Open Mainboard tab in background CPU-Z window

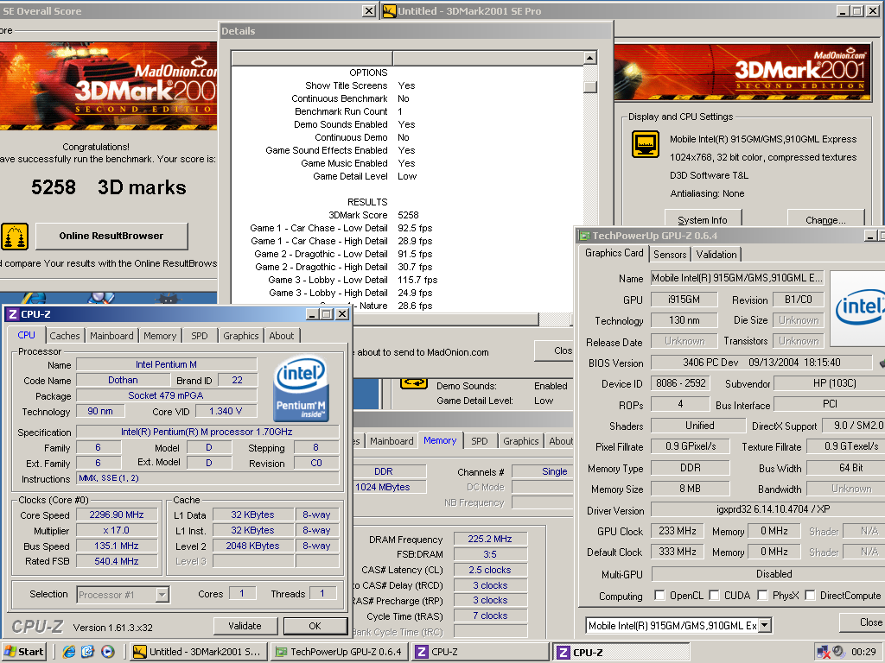tap(392, 441)
